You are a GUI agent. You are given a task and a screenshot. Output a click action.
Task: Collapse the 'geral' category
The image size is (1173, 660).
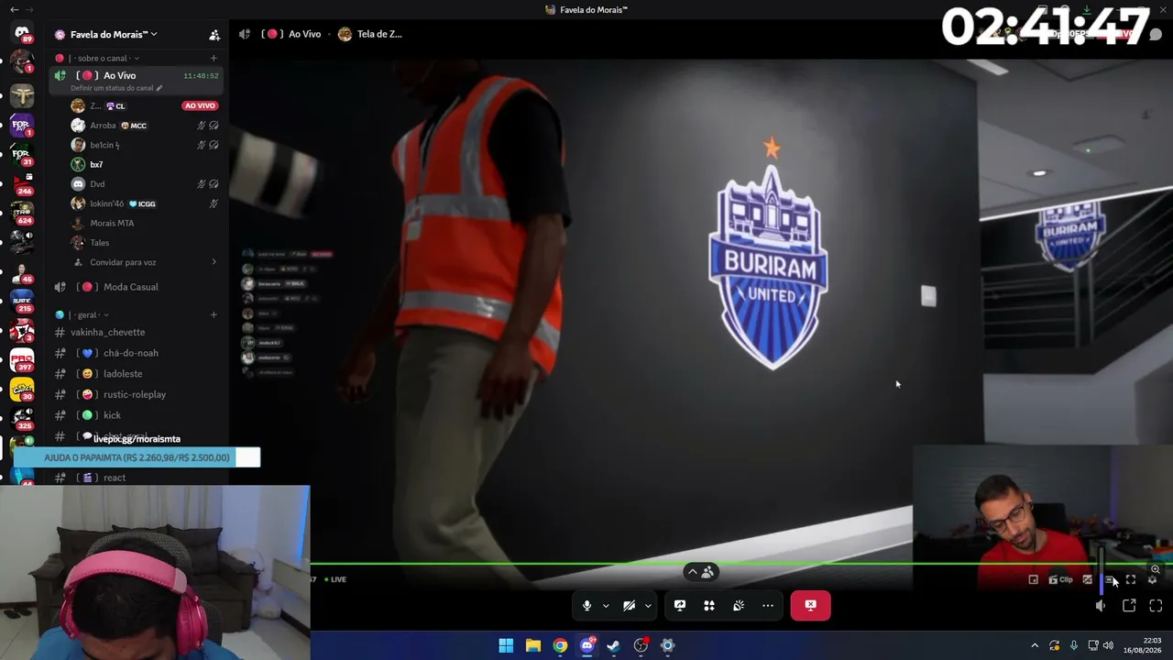click(x=82, y=314)
